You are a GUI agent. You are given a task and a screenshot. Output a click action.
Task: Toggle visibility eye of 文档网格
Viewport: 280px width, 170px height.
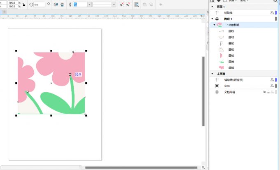(264, 92)
